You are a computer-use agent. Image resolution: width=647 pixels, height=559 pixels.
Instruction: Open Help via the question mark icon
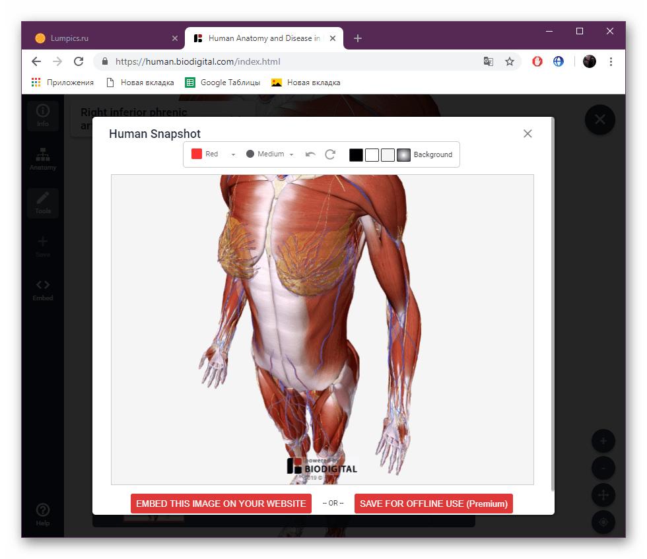pyautogui.click(x=42, y=512)
